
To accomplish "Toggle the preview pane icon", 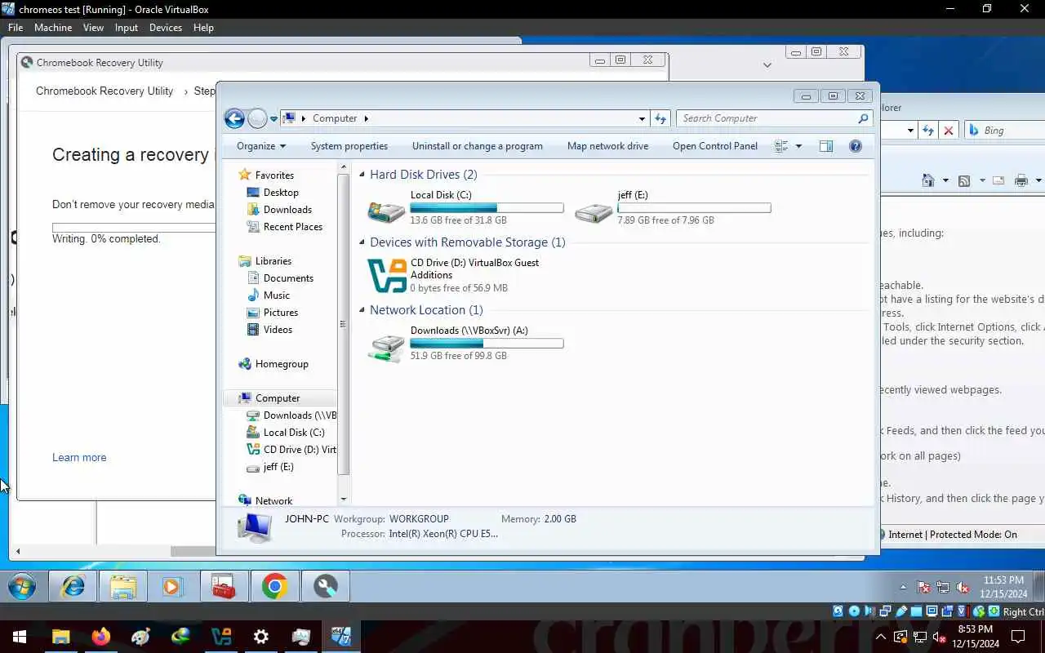I will 826,146.
